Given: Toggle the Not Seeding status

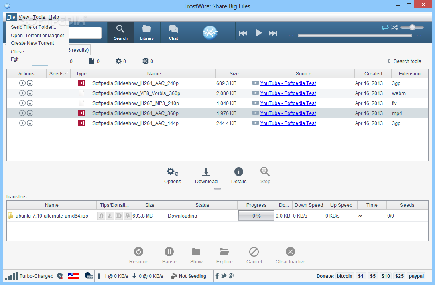Looking at the screenshot, I should (x=189, y=276).
